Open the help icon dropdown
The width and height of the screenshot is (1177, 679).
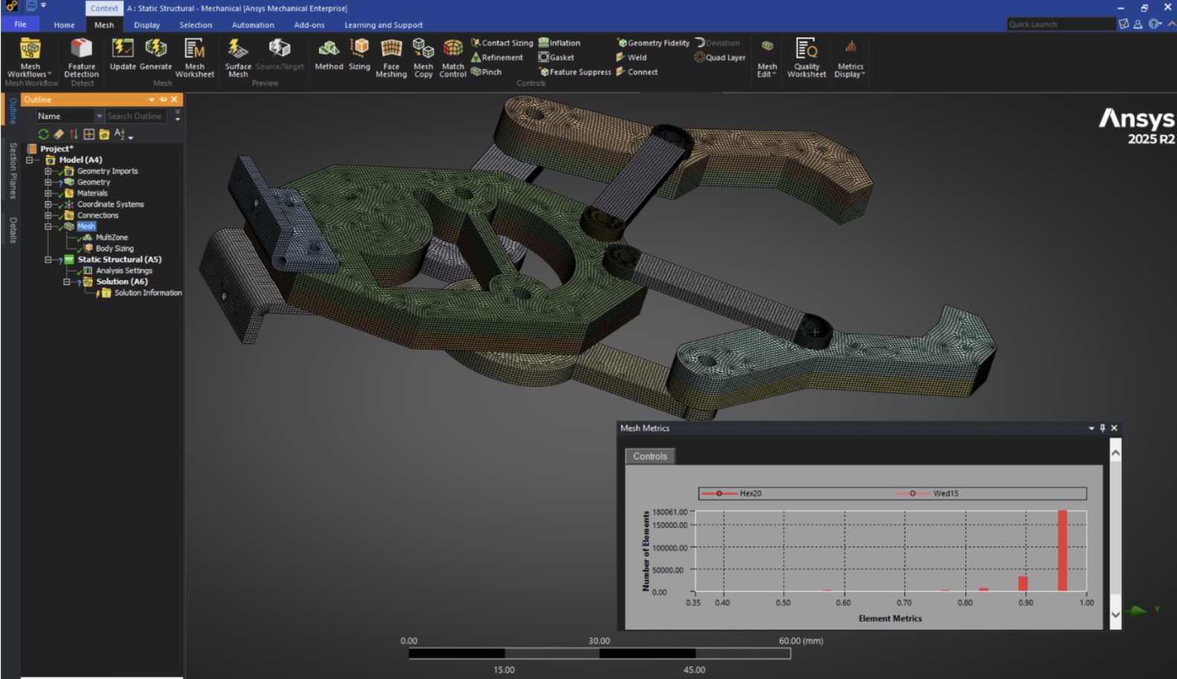pos(1155,24)
